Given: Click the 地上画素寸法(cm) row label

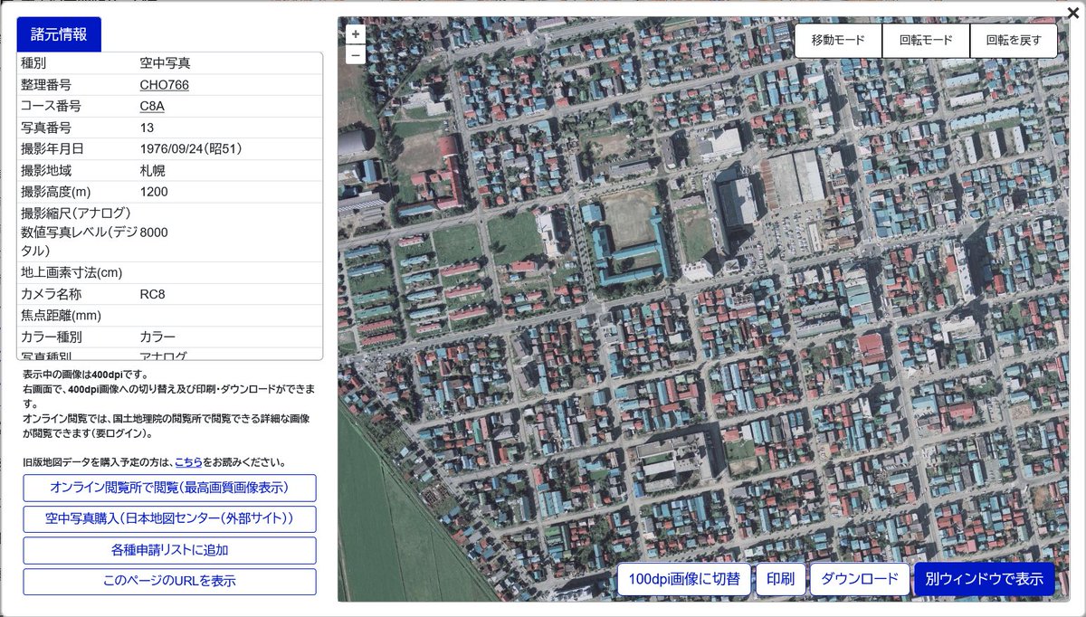Looking at the screenshot, I should [x=71, y=272].
